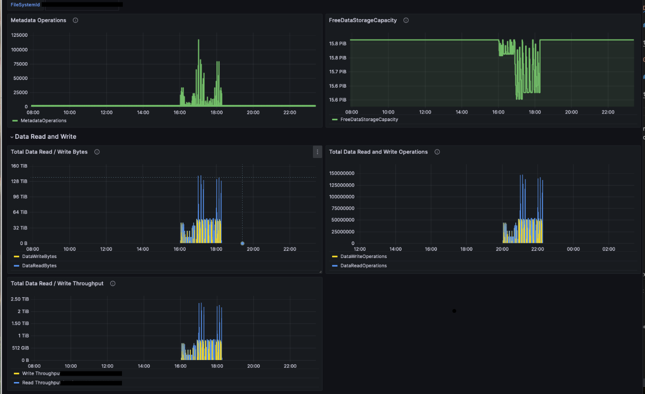
Task: Show info for Total Data Read / Write Bytes
Action: point(97,152)
